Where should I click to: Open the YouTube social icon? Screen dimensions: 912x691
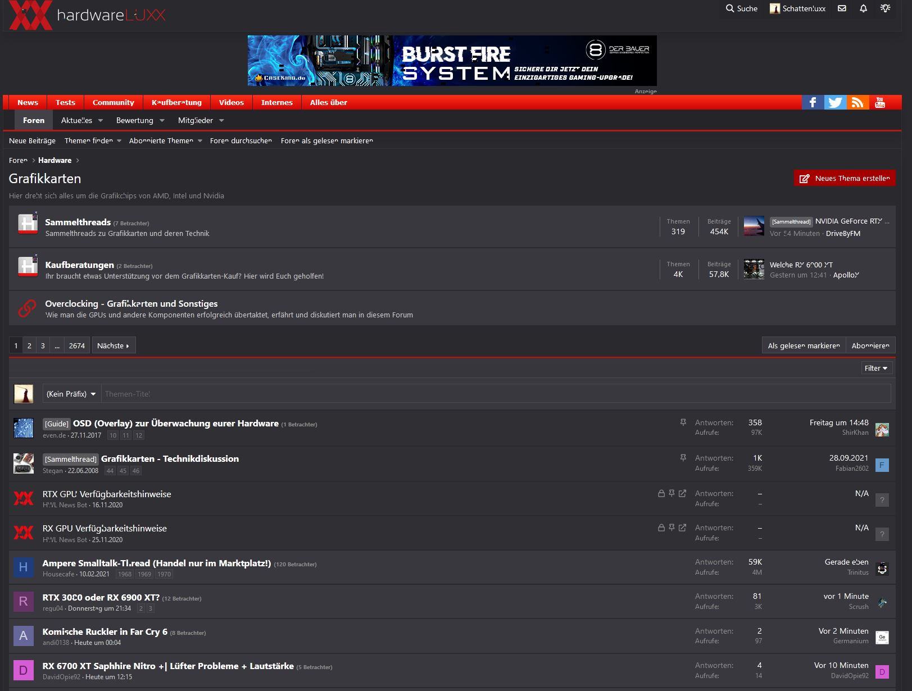[880, 102]
